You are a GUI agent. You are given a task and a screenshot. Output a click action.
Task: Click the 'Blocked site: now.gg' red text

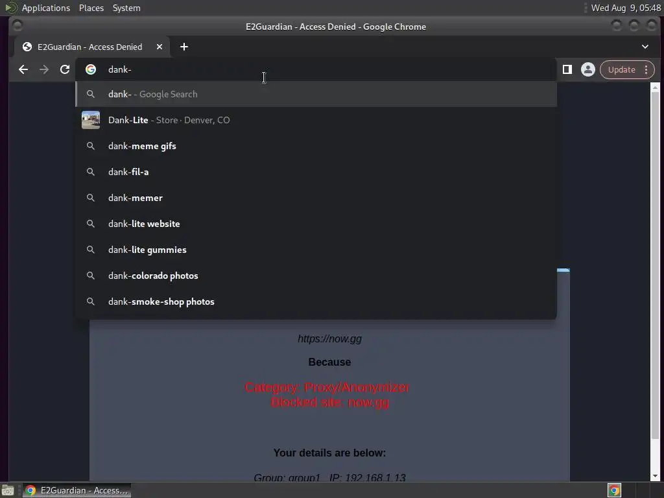coord(329,402)
